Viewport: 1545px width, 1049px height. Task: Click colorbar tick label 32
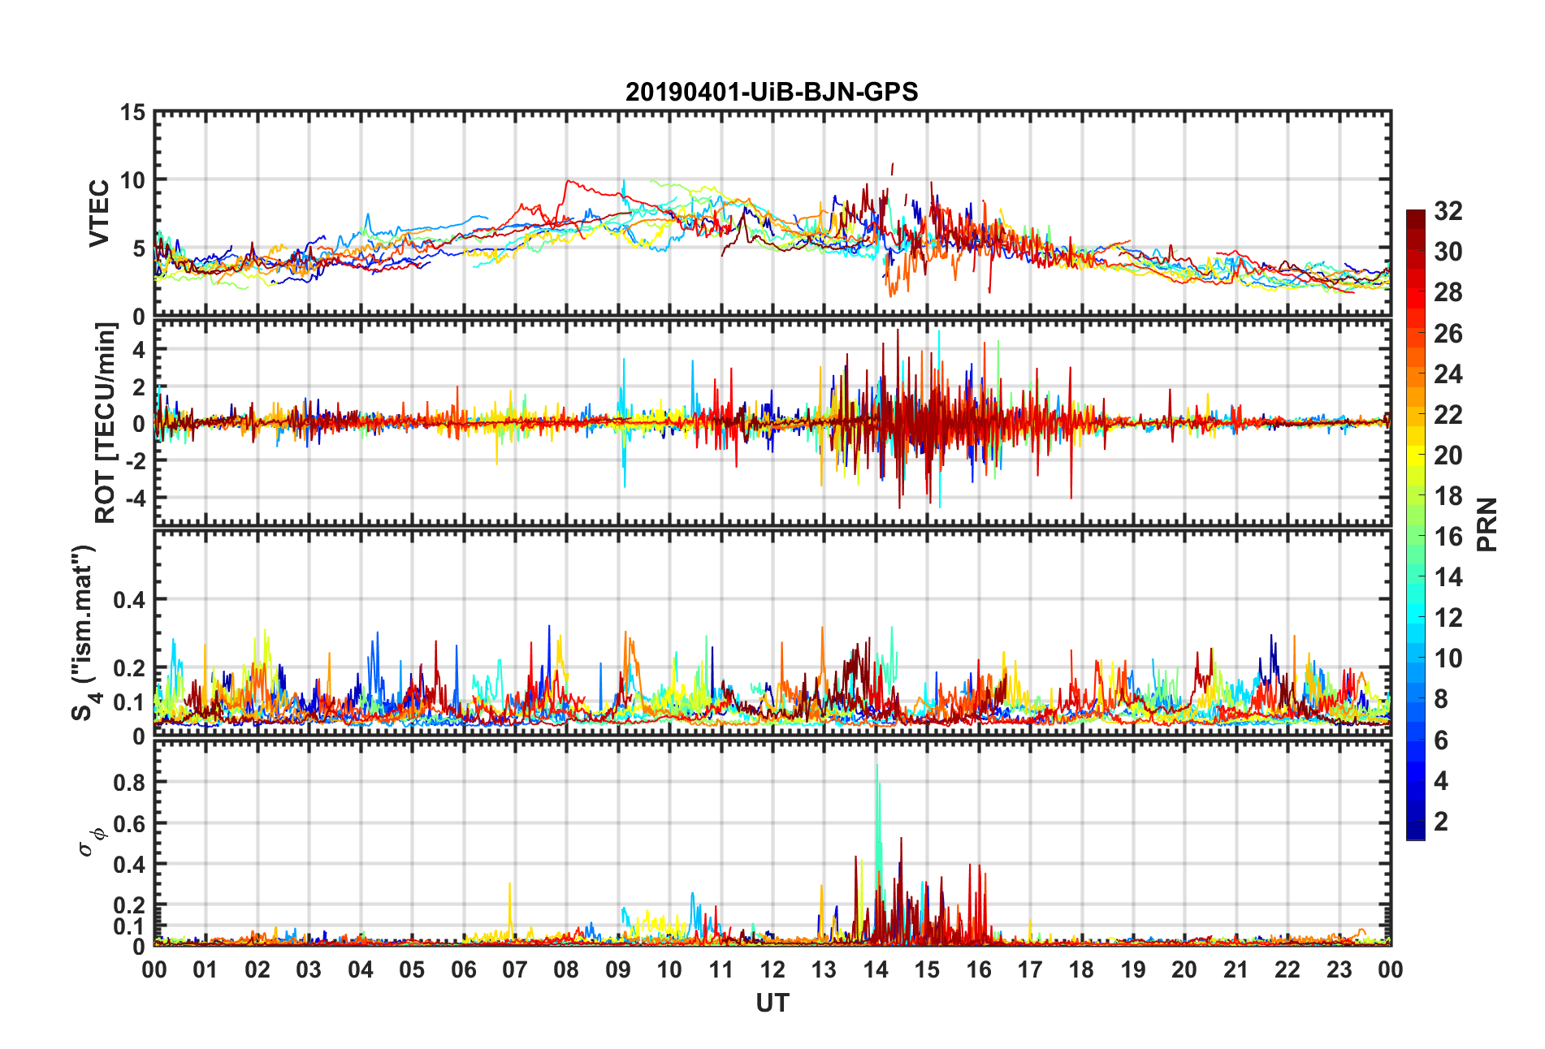point(1448,211)
